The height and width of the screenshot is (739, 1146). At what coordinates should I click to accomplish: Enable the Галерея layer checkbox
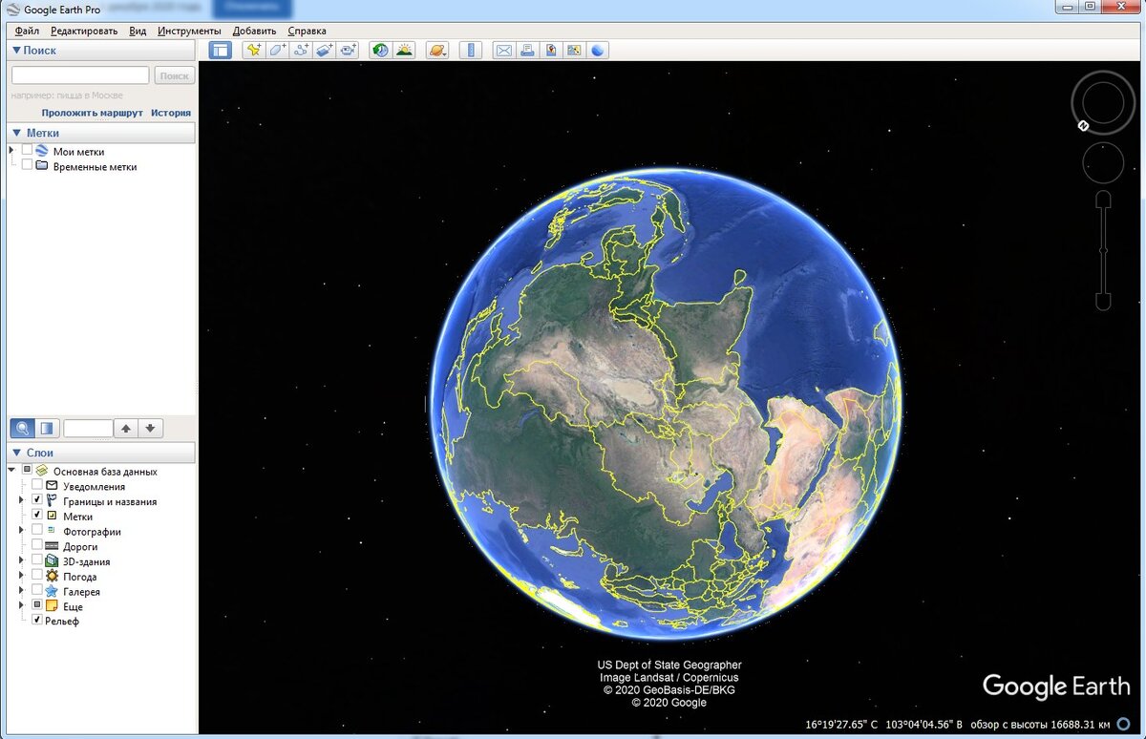tap(37, 590)
